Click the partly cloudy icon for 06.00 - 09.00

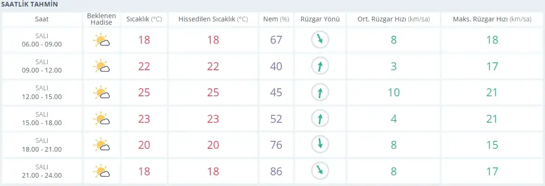coord(101,40)
